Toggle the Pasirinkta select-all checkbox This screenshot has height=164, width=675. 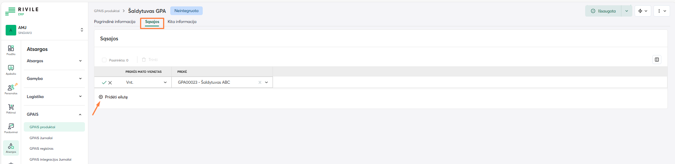click(104, 60)
